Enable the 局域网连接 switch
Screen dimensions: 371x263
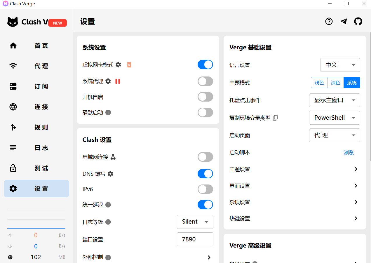tap(205, 157)
